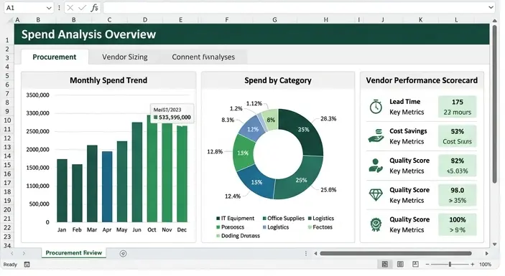Select column F header
The image size is (505, 276).
click(x=227, y=20)
